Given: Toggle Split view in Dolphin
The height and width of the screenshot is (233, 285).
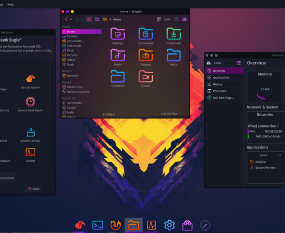Looking at the screenshot, I should tap(163, 19).
